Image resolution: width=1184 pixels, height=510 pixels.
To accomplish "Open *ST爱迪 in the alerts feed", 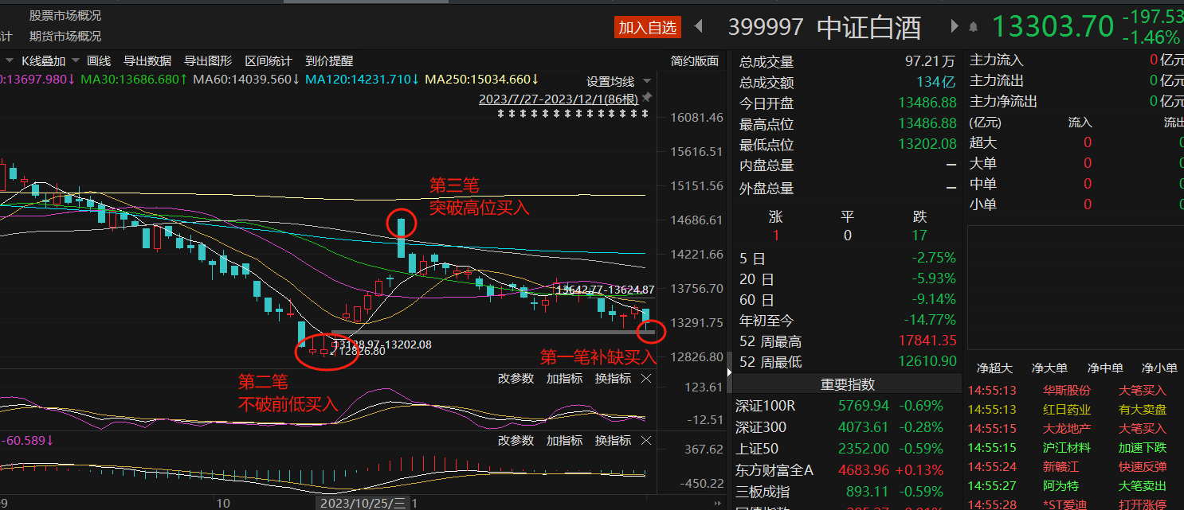I will [x=1065, y=504].
